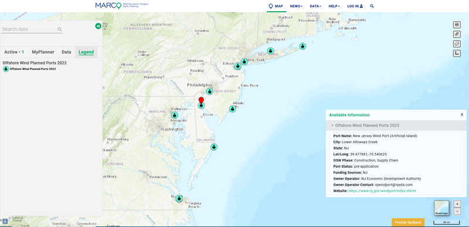The height and width of the screenshot is (227, 469).
Task: Click the port marker at Atlantic City
Action: (x=232, y=109)
